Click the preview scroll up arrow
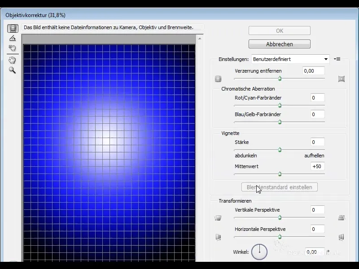This screenshot has height=269, width=359. (200, 39)
